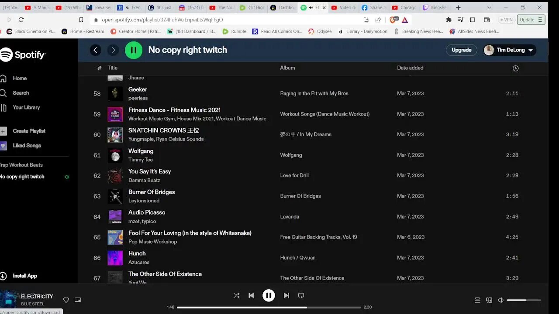Seek within the song progress bar
Screen dimensions: 559x314
[x=269, y=307]
